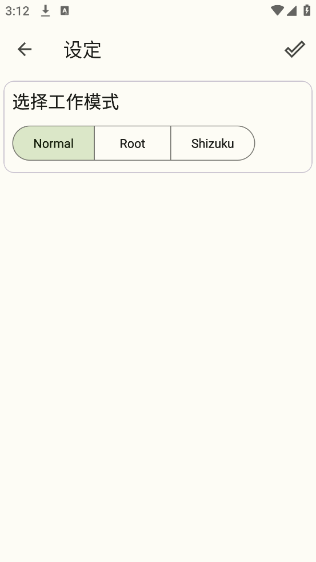Image resolution: width=316 pixels, height=562 pixels.
Task: Pick the highlighted Normal segment
Action: tap(53, 144)
